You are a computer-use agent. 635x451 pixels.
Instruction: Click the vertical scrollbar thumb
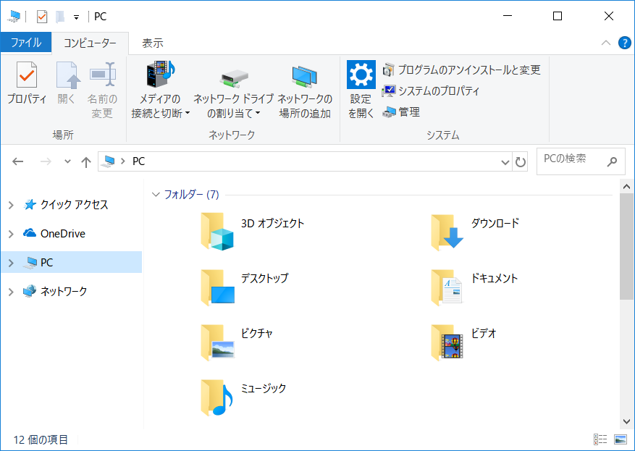pos(626,246)
